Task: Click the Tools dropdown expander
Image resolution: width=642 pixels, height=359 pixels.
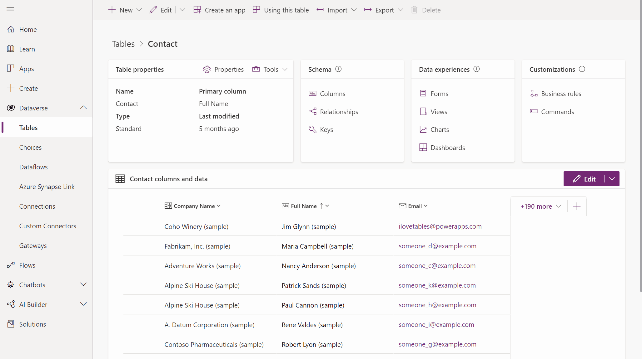Action: 285,69
